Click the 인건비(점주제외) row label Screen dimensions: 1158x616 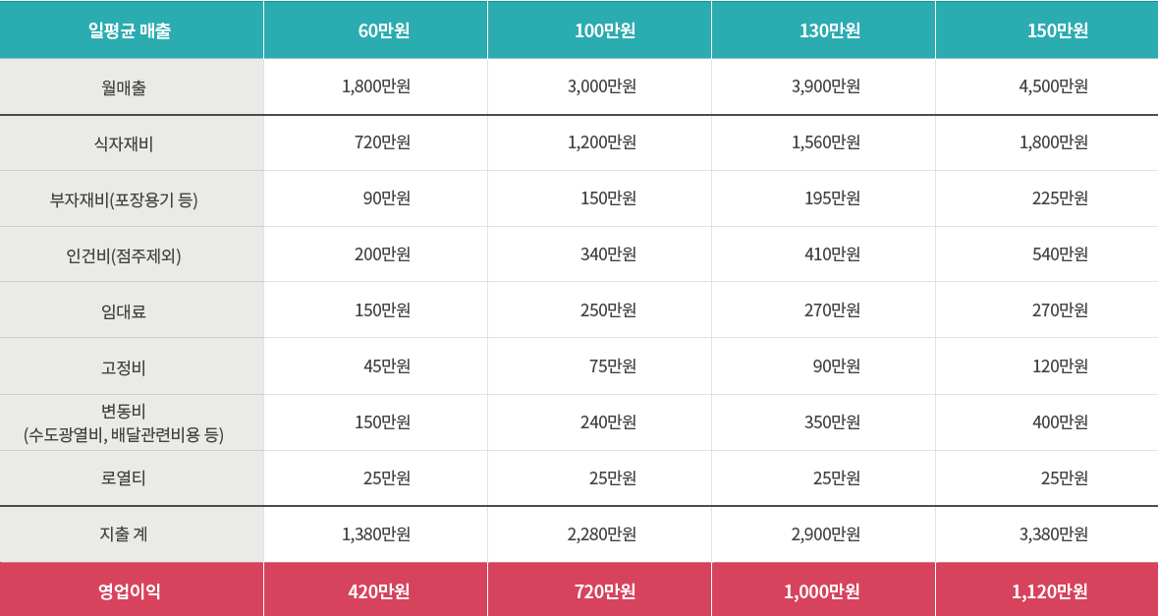point(132,254)
